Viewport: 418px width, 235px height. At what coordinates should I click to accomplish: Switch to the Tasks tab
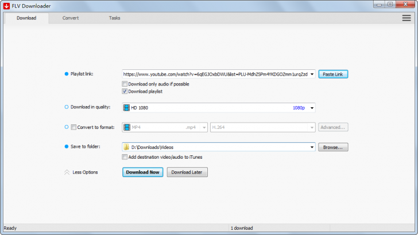(114, 18)
